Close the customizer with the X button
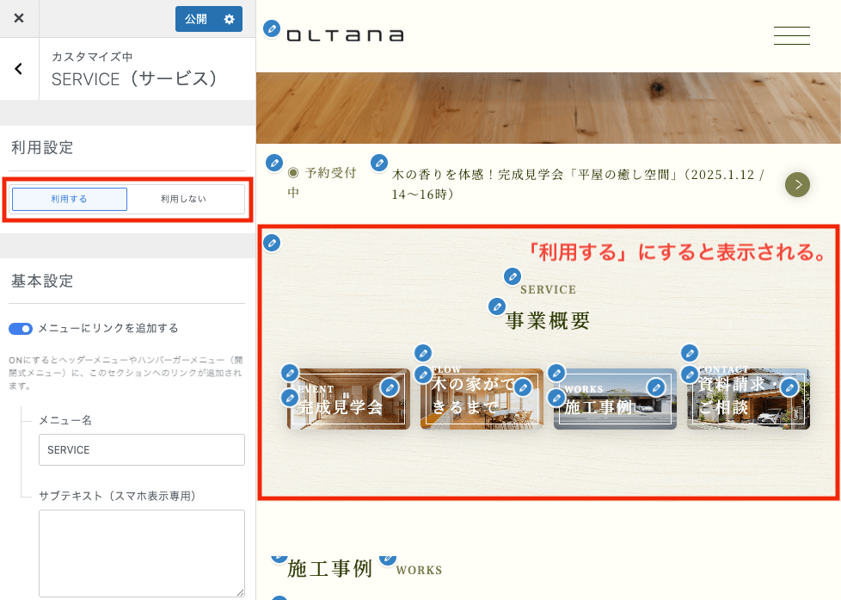The width and height of the screenshot is (841, 600). click(19, 18)
